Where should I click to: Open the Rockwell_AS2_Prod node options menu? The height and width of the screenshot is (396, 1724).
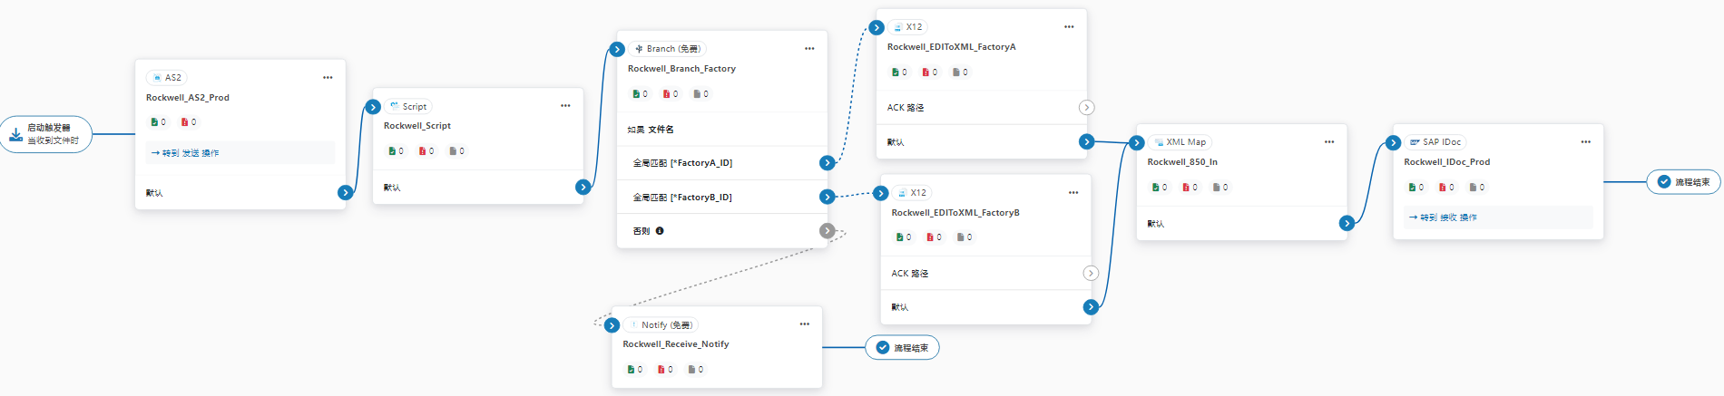328,78
